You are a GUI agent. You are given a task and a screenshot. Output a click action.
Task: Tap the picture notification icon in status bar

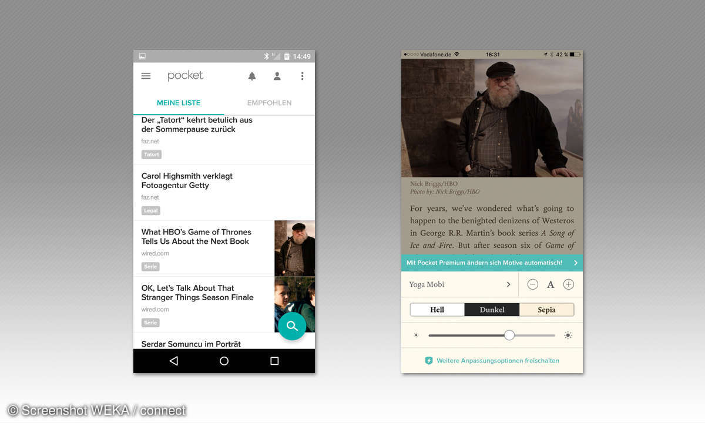coord(142,56)
